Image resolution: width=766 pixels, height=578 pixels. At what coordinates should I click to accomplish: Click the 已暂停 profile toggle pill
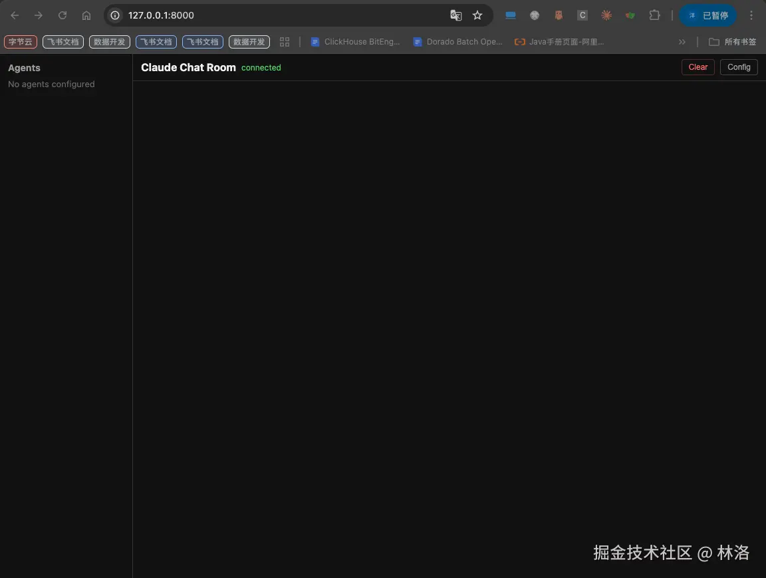[x=707, y=15]
